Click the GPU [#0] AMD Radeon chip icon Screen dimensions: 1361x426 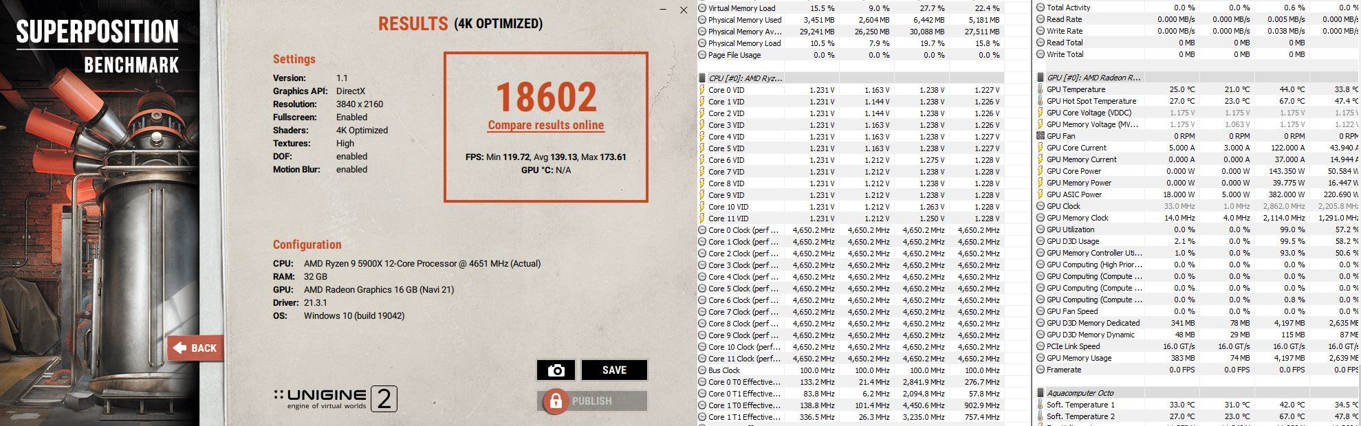pos(1041,78)
